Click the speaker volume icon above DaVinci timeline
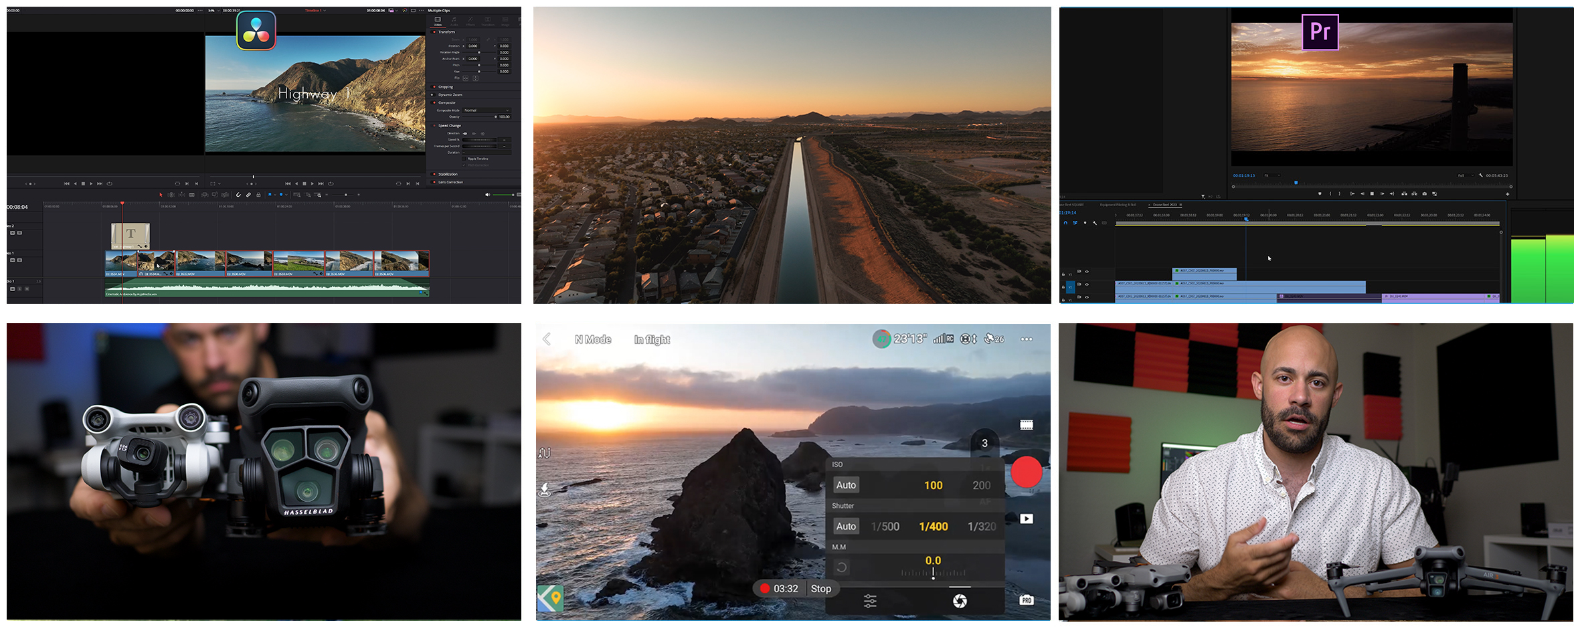 click(487, 195)
